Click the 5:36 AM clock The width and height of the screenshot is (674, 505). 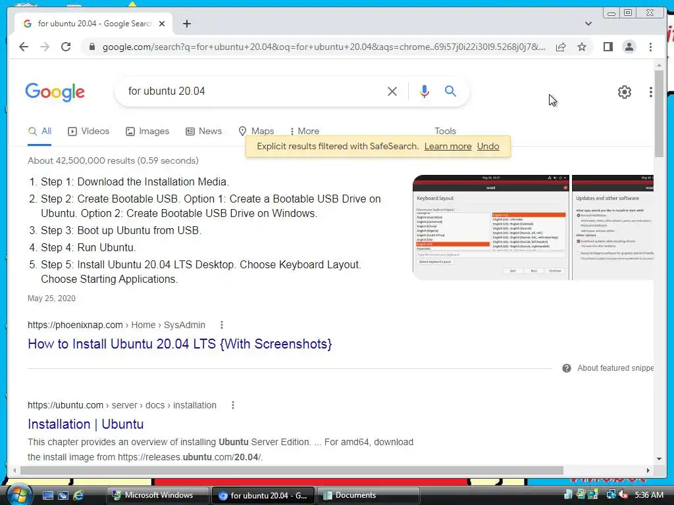[x=649, y=495]
